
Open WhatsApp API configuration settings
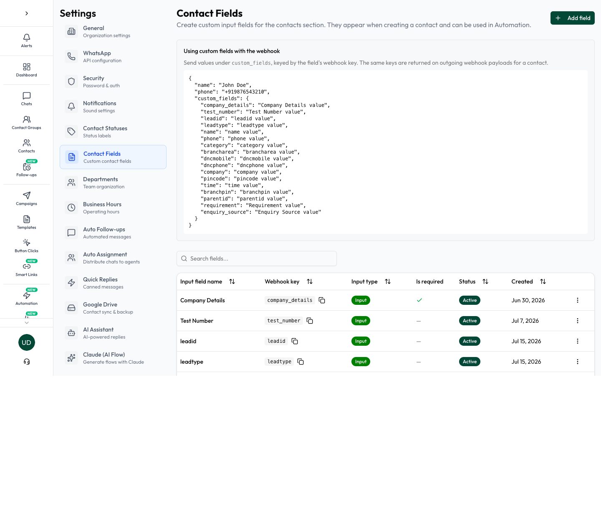click(113, 56)
